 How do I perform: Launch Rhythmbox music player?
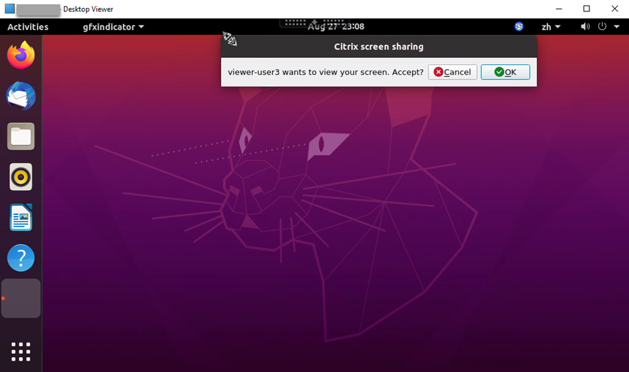[x=21, y=177]
